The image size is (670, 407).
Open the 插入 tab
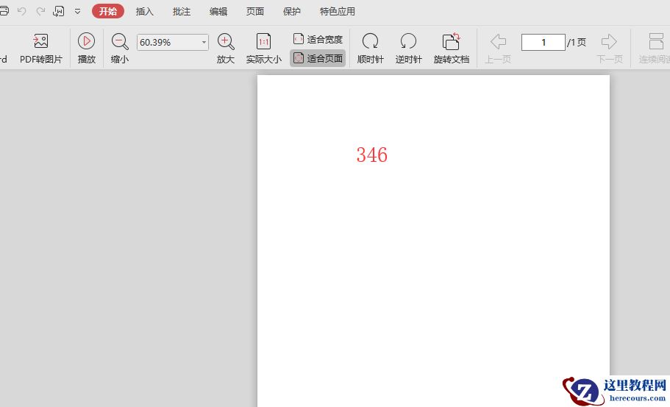(x=144, y=12)
